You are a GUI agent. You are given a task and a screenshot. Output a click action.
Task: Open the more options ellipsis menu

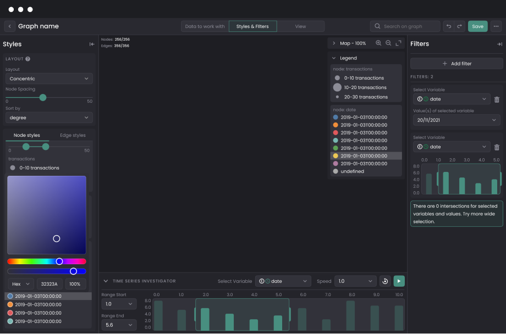pos(496,26)
